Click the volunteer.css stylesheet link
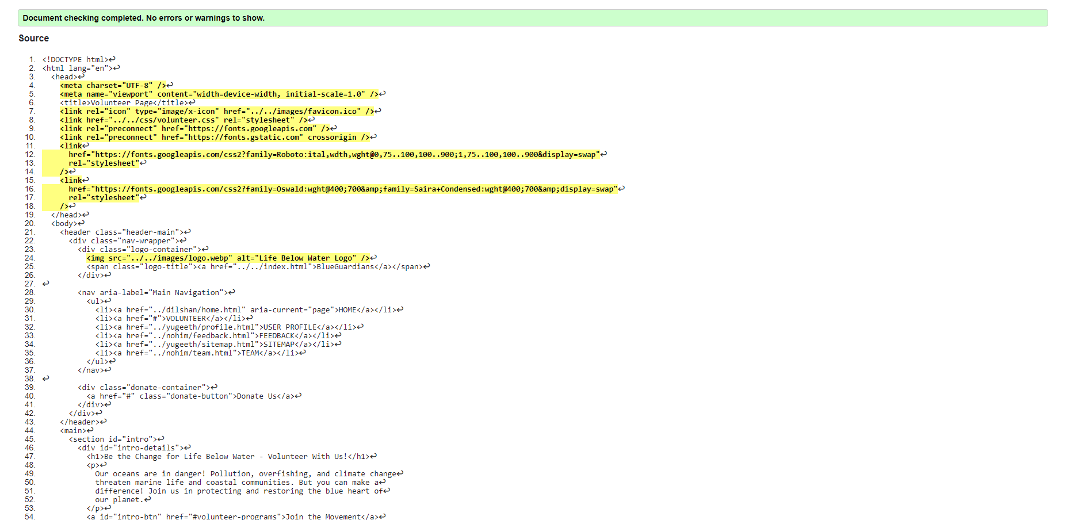Image resolution: width=1066 pixels, height=520 pixels. [184, 120]
